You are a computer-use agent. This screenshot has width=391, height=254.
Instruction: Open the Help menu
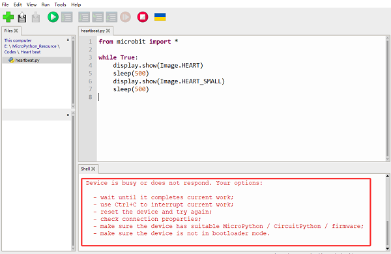pyautogui.click(x=76, y=5)
